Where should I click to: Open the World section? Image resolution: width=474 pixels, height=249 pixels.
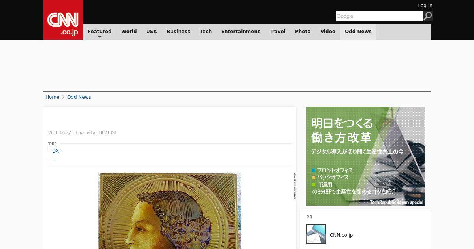click(x=129, y=32)
